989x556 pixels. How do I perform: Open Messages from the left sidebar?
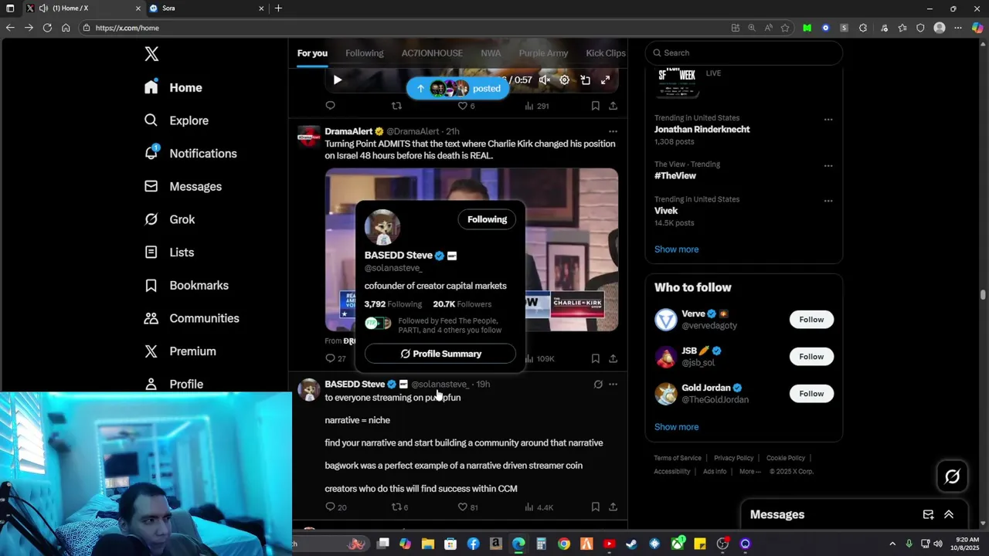pos(183,187)
